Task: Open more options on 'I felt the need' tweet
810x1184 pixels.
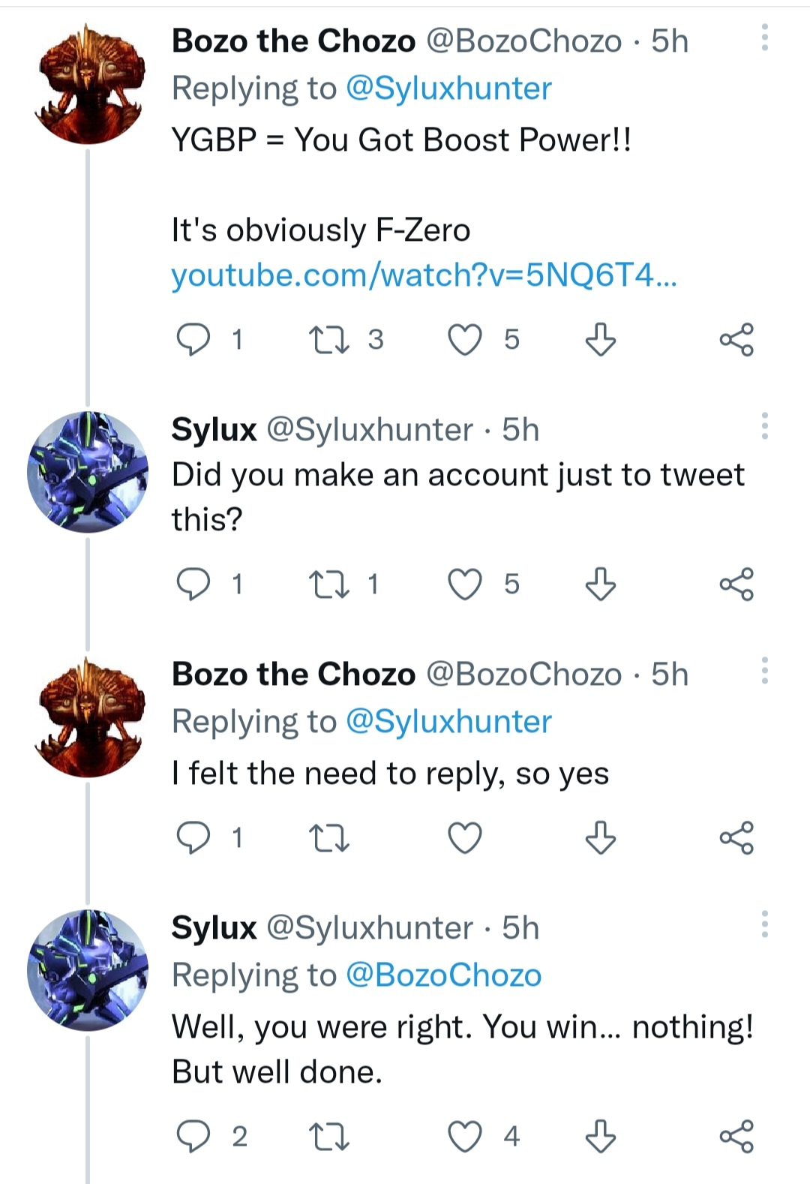Action: pyautogui.click(x=764, y=671)
